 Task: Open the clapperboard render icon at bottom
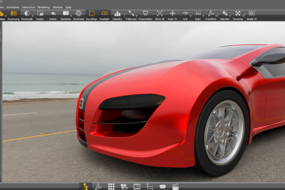[175, 186]
